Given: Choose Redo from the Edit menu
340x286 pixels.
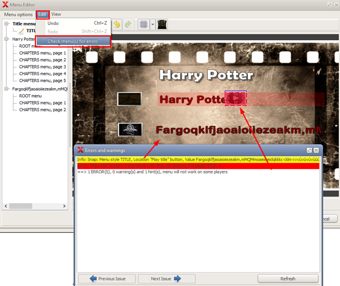Looking at the screenshot, I should [74, 32].
